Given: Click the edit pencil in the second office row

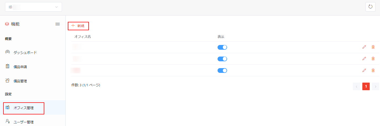Looking at the screenshot, I should pos(364,59).
